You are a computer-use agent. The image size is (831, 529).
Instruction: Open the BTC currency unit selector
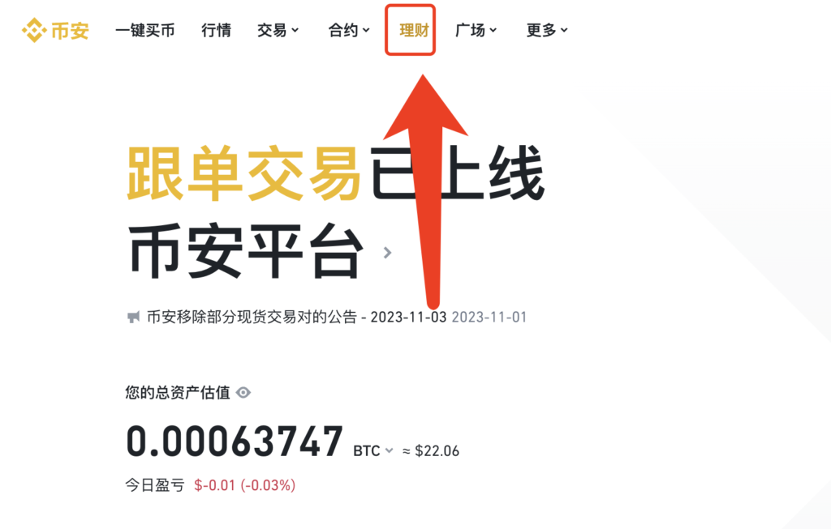tap(373, 450)
